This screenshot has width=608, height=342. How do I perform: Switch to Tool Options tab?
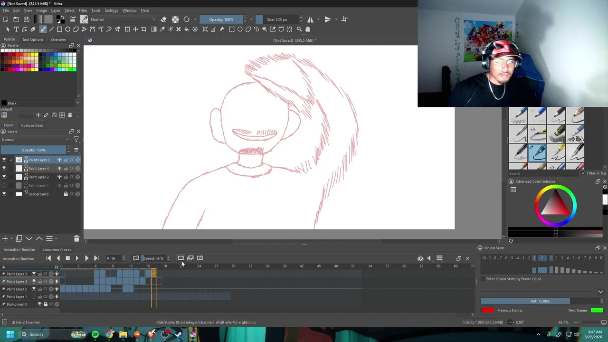pos(33,39)
